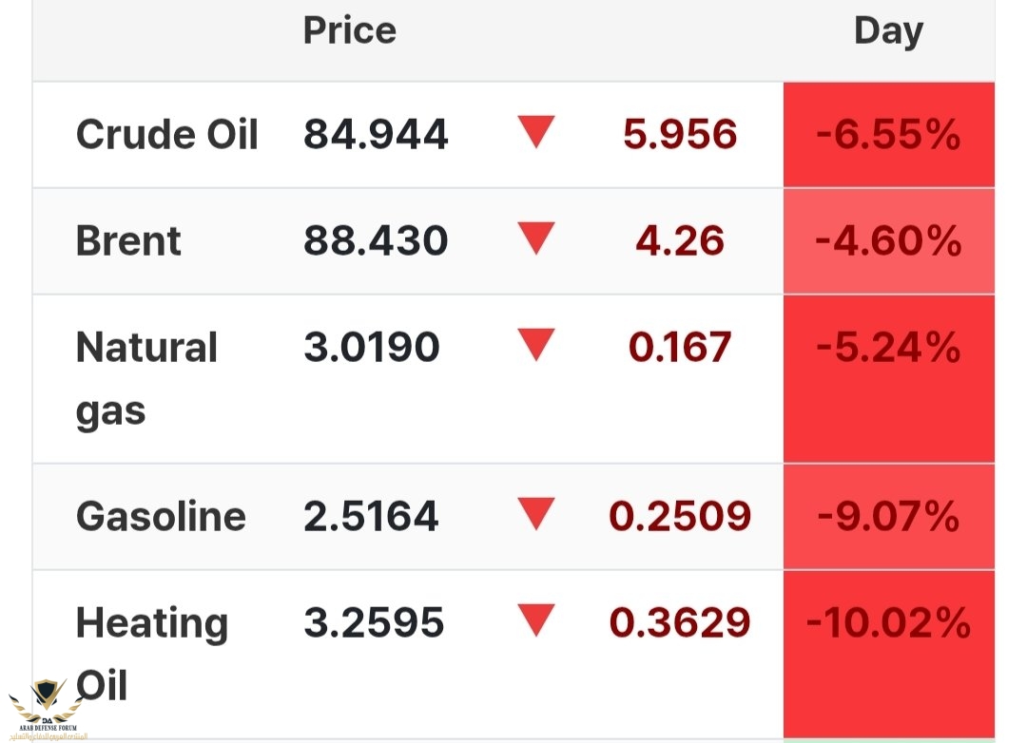Viewport: 1027px width, 743px height.
Task: Open the Gasoline commodity link
Action: (x=161, y=516)
